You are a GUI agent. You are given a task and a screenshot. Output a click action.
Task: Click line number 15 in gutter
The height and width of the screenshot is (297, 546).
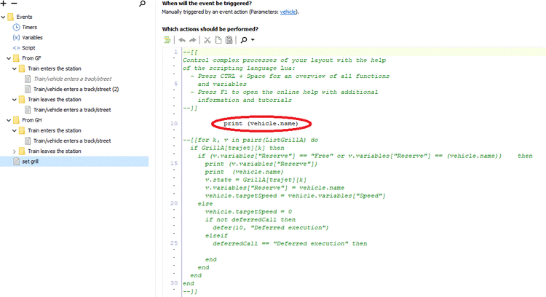174,163
